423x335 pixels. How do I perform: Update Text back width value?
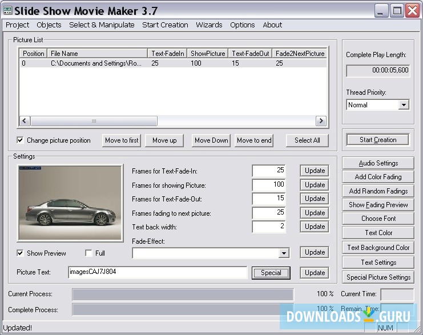click(315, 227)
